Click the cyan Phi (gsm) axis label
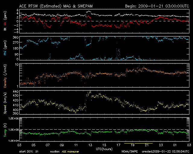This screenshot has width=193, height=154. pos(5,48)
